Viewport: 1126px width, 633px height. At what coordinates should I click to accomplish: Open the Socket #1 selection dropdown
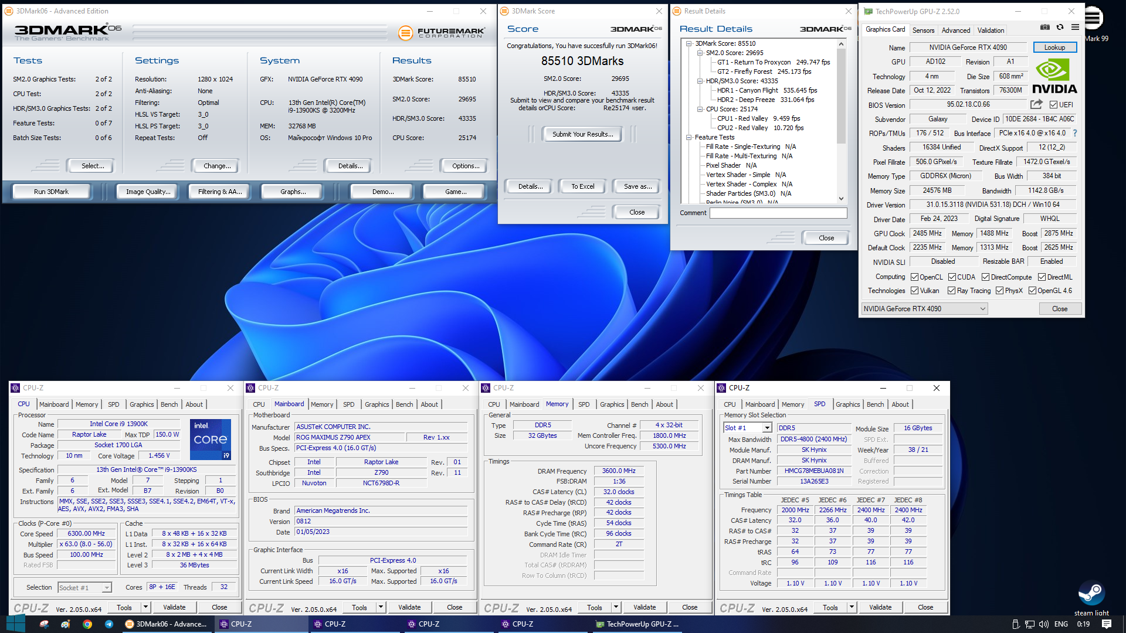tap(84, 587)
